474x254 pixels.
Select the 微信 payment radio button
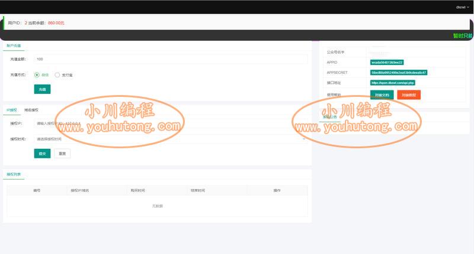(x=37, y=75)
